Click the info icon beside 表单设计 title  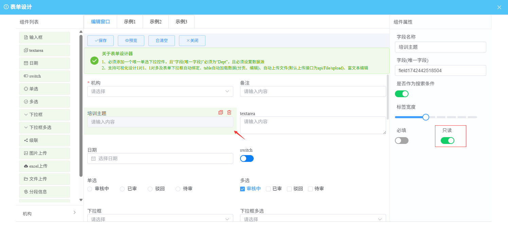coord(6,7)
